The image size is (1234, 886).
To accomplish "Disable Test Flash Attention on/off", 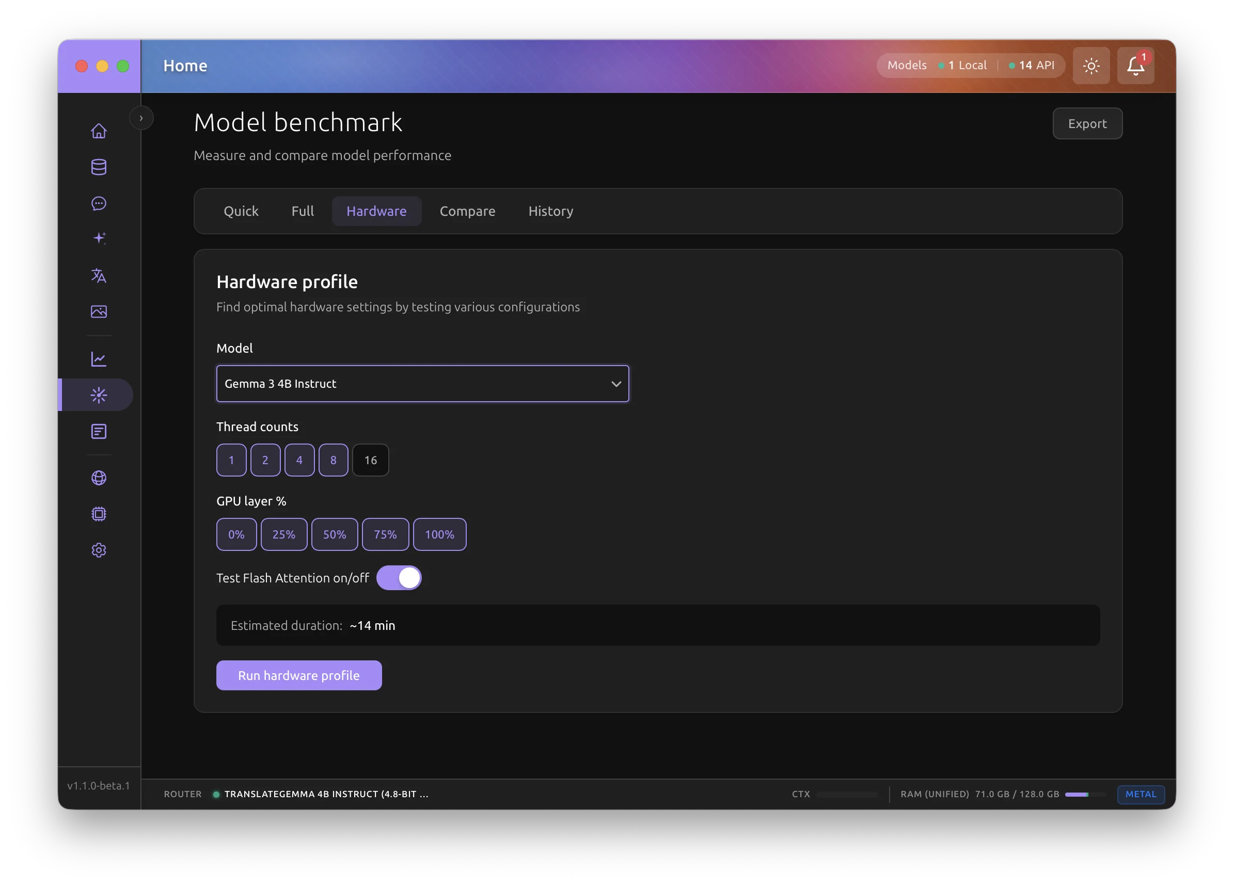I will [399, 578].
